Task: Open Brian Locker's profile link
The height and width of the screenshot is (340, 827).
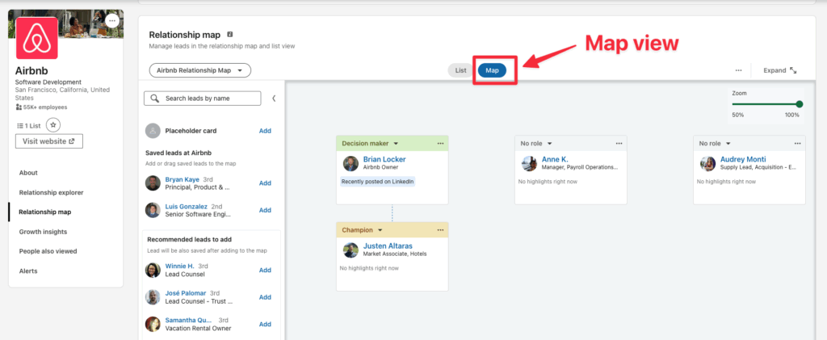Action: [x=384, y=159]
